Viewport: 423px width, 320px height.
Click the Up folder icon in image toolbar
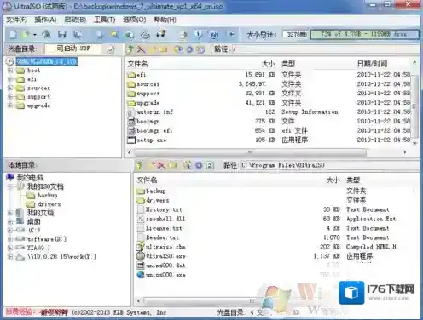coord(130,49)
